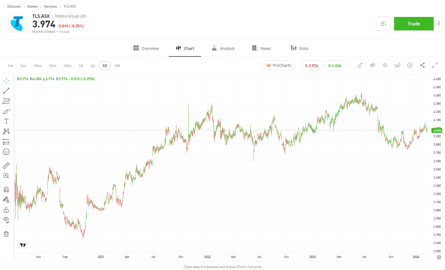
Task: Expand chart to fullscreen
Action: click(x=435, y=65)
